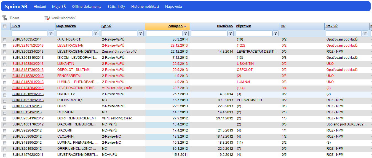Viewport: 372px width, 158px height.
Task: Select cell 'OSPOLOT' in Přípravek column
Action: click(245, 70)
